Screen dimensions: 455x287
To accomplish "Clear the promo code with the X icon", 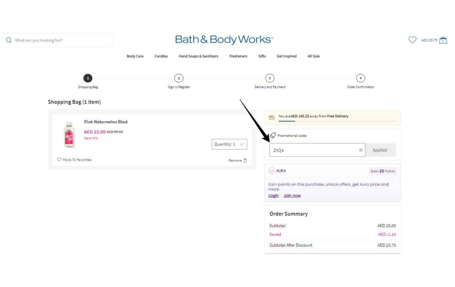I will coord(361,150).
